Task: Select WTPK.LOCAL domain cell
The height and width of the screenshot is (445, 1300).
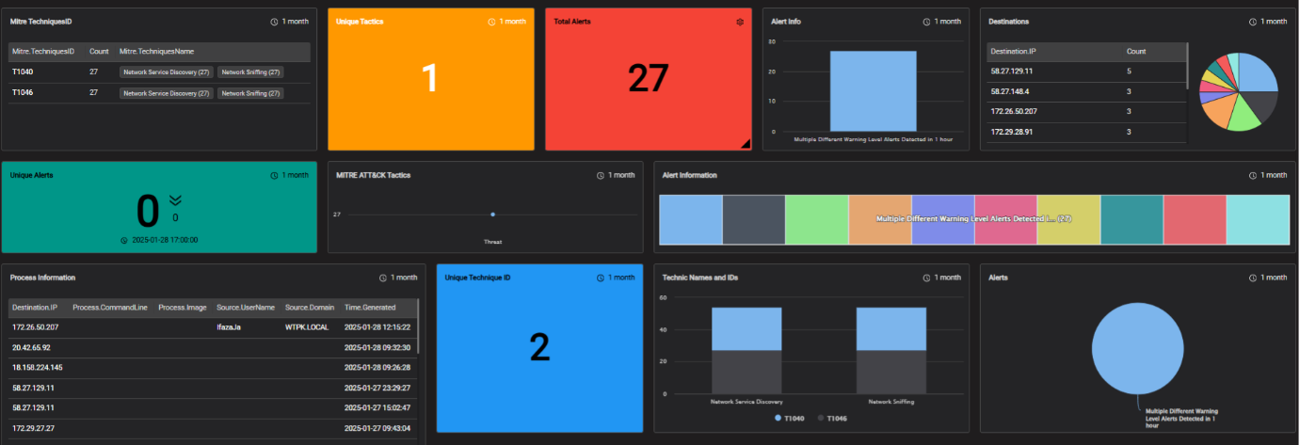Action: (308, 326)
